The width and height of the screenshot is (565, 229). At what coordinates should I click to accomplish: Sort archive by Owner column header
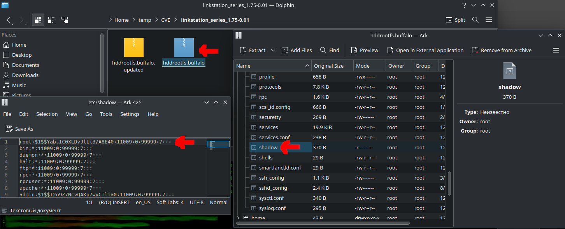tap(399, 66)
